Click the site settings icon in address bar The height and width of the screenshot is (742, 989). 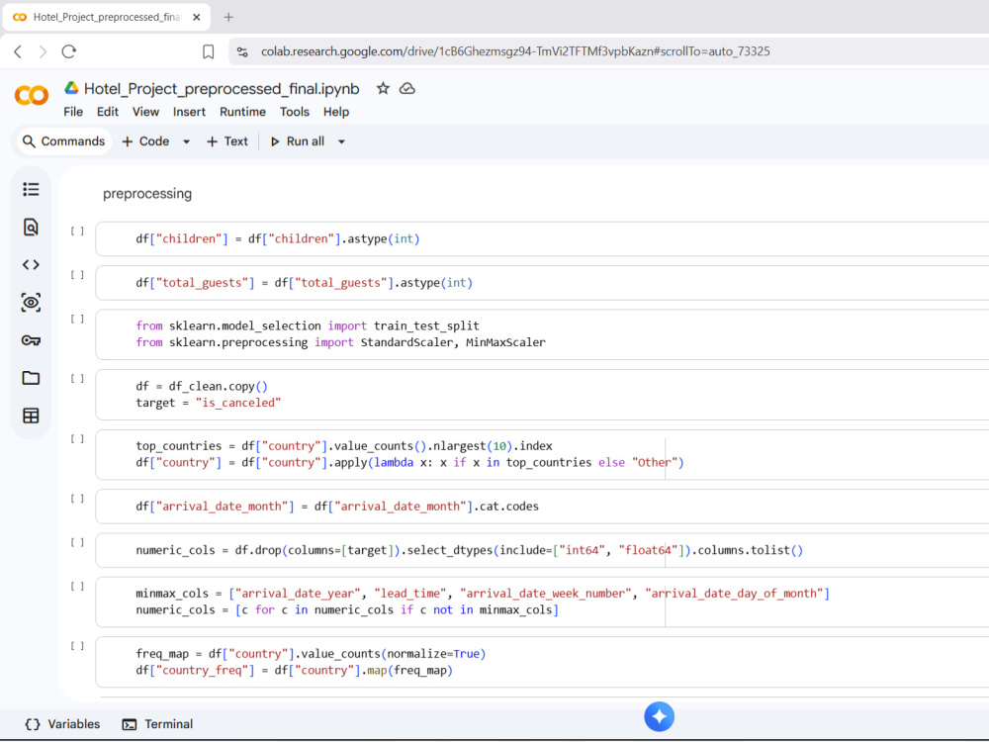(242, 51)
